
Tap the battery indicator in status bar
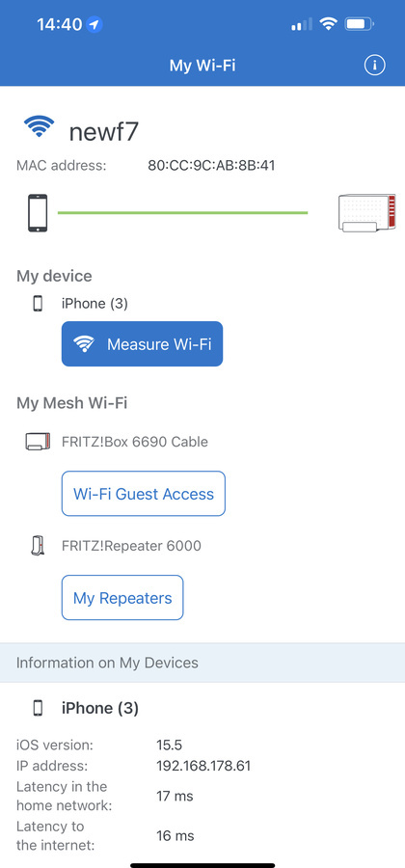360,24
